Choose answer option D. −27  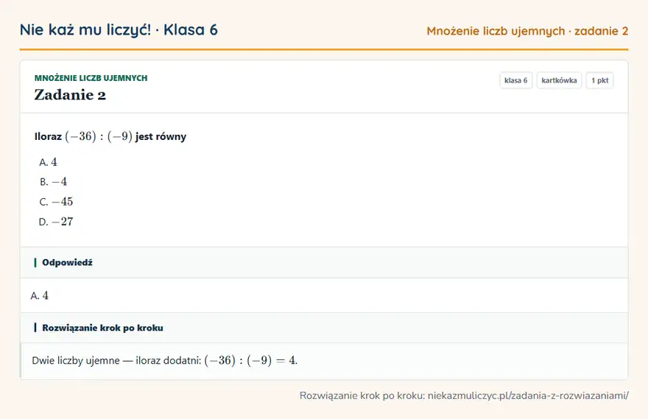(56, 222)
